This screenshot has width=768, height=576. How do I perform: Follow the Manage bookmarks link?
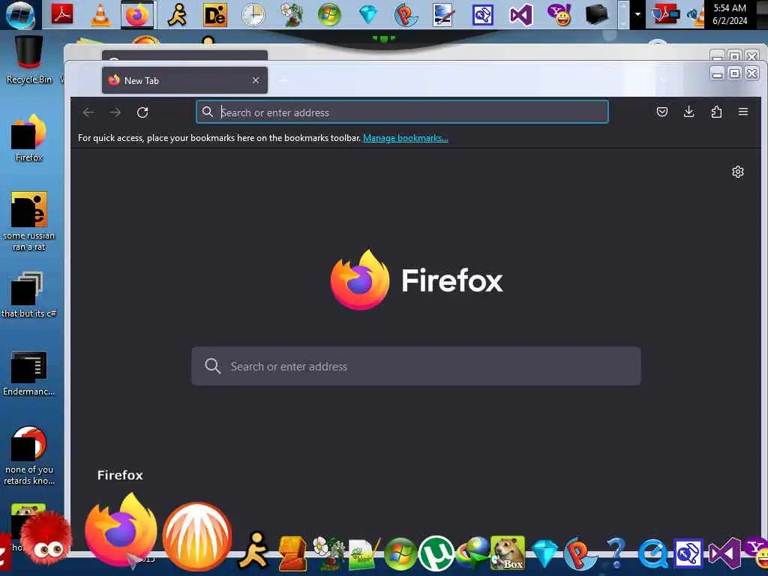[406, 138]
